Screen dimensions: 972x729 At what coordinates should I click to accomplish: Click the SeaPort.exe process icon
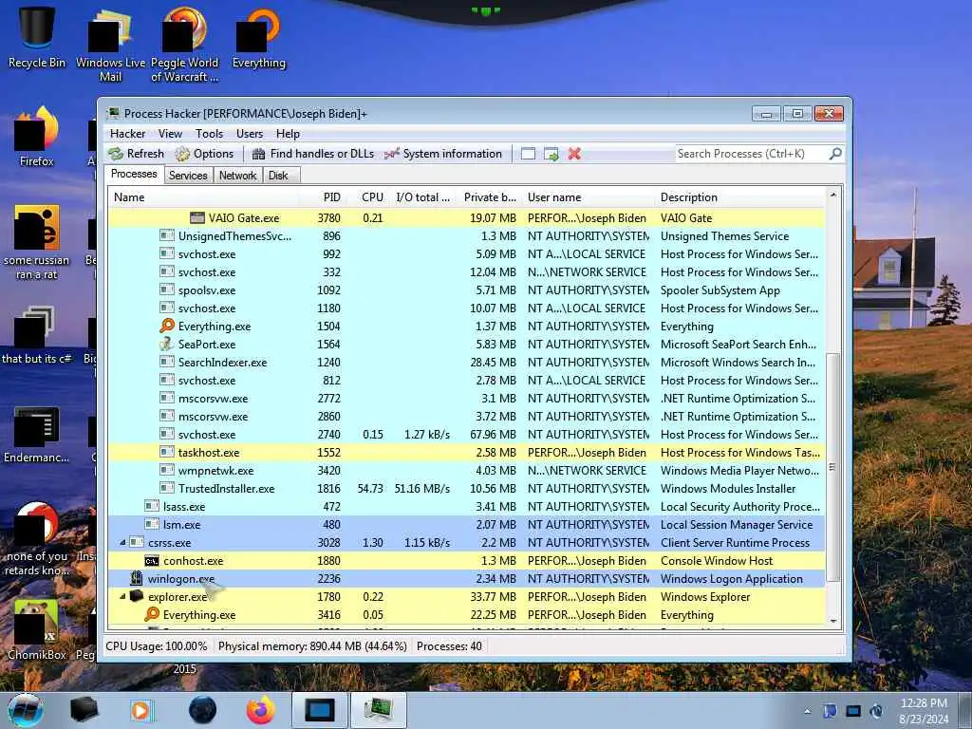167,344
